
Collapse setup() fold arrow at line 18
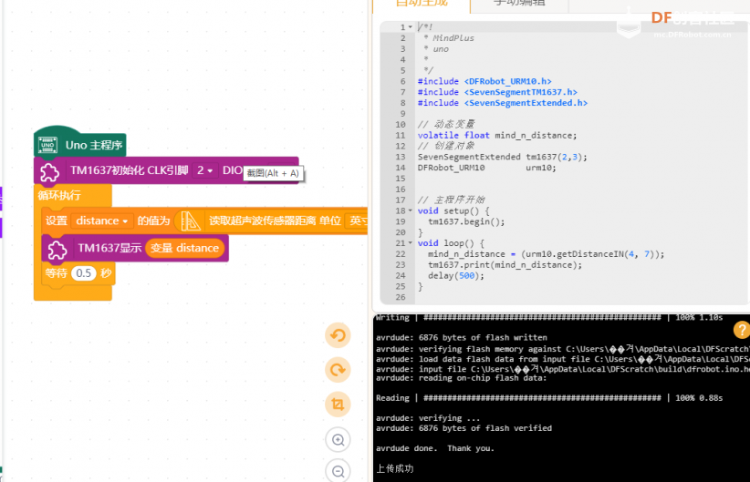(411, 210)
